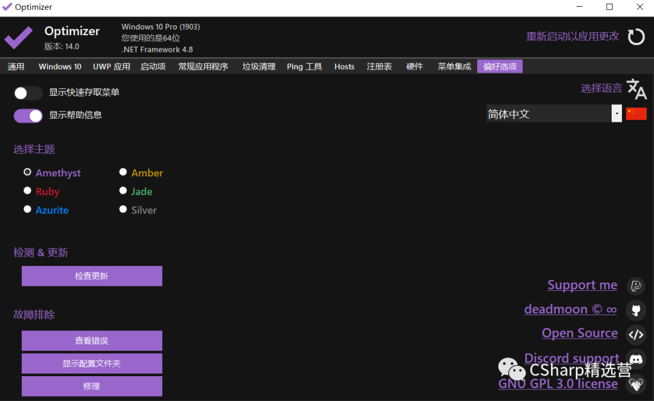Click the GNU head license icon
This screenshot has width=654, height=401.
click(x=636, y=383)
